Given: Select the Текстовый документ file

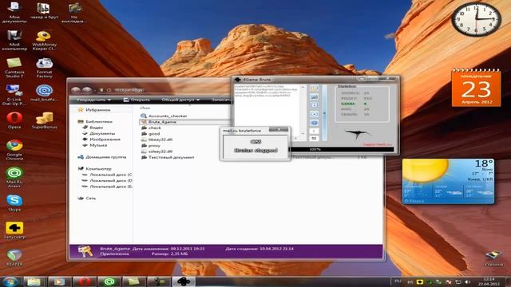Looking at the screenshot, I should [x=168, y=157].
